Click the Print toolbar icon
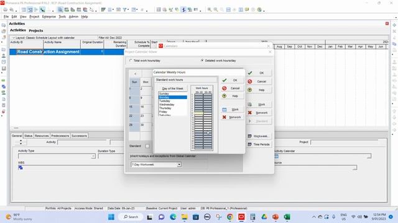 (5, 10)
